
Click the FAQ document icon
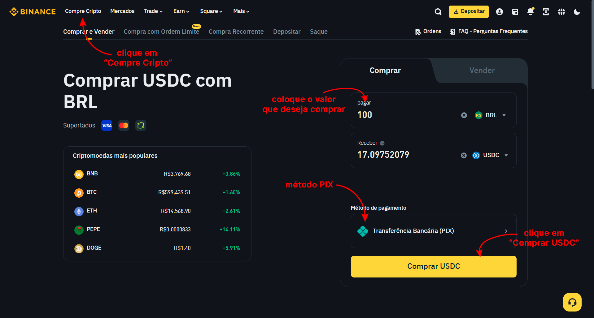click(453, 32)
